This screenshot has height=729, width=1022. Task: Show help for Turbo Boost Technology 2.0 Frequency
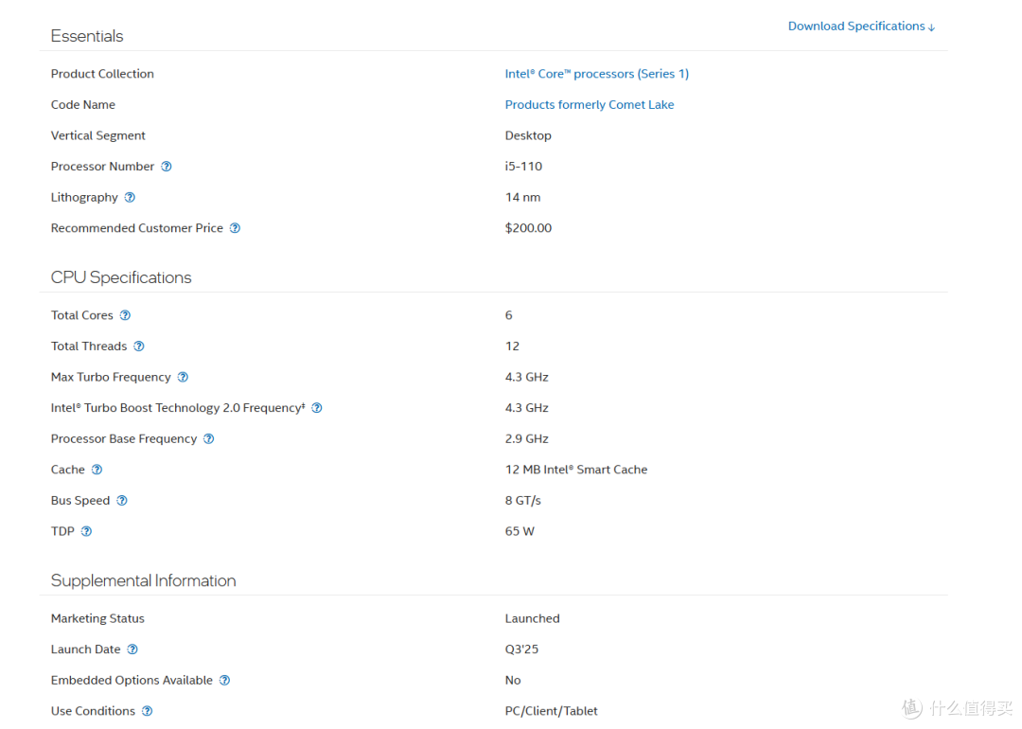pos(317,407)
